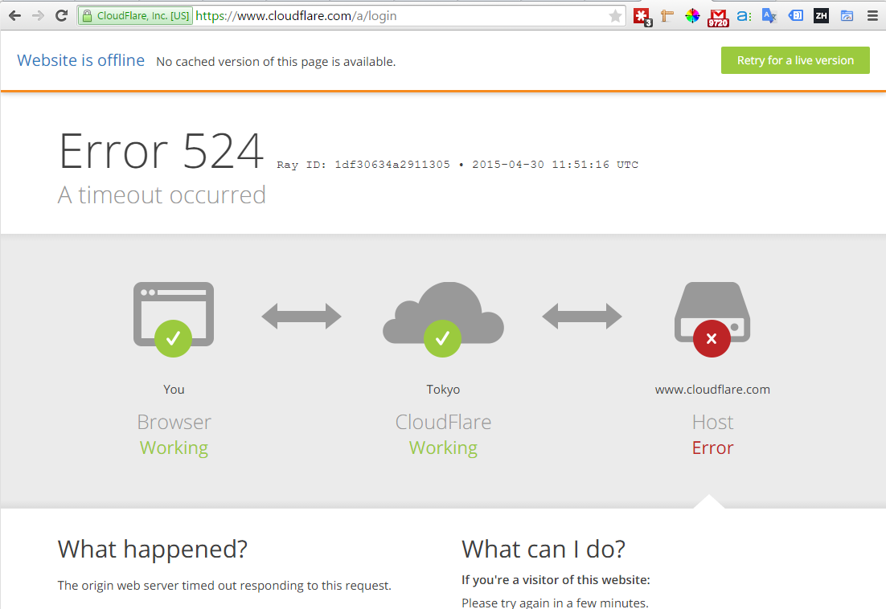886x609 pixels.
Task: Open the Gmail checker showing 9720
Action: click(x=718, y=18)
